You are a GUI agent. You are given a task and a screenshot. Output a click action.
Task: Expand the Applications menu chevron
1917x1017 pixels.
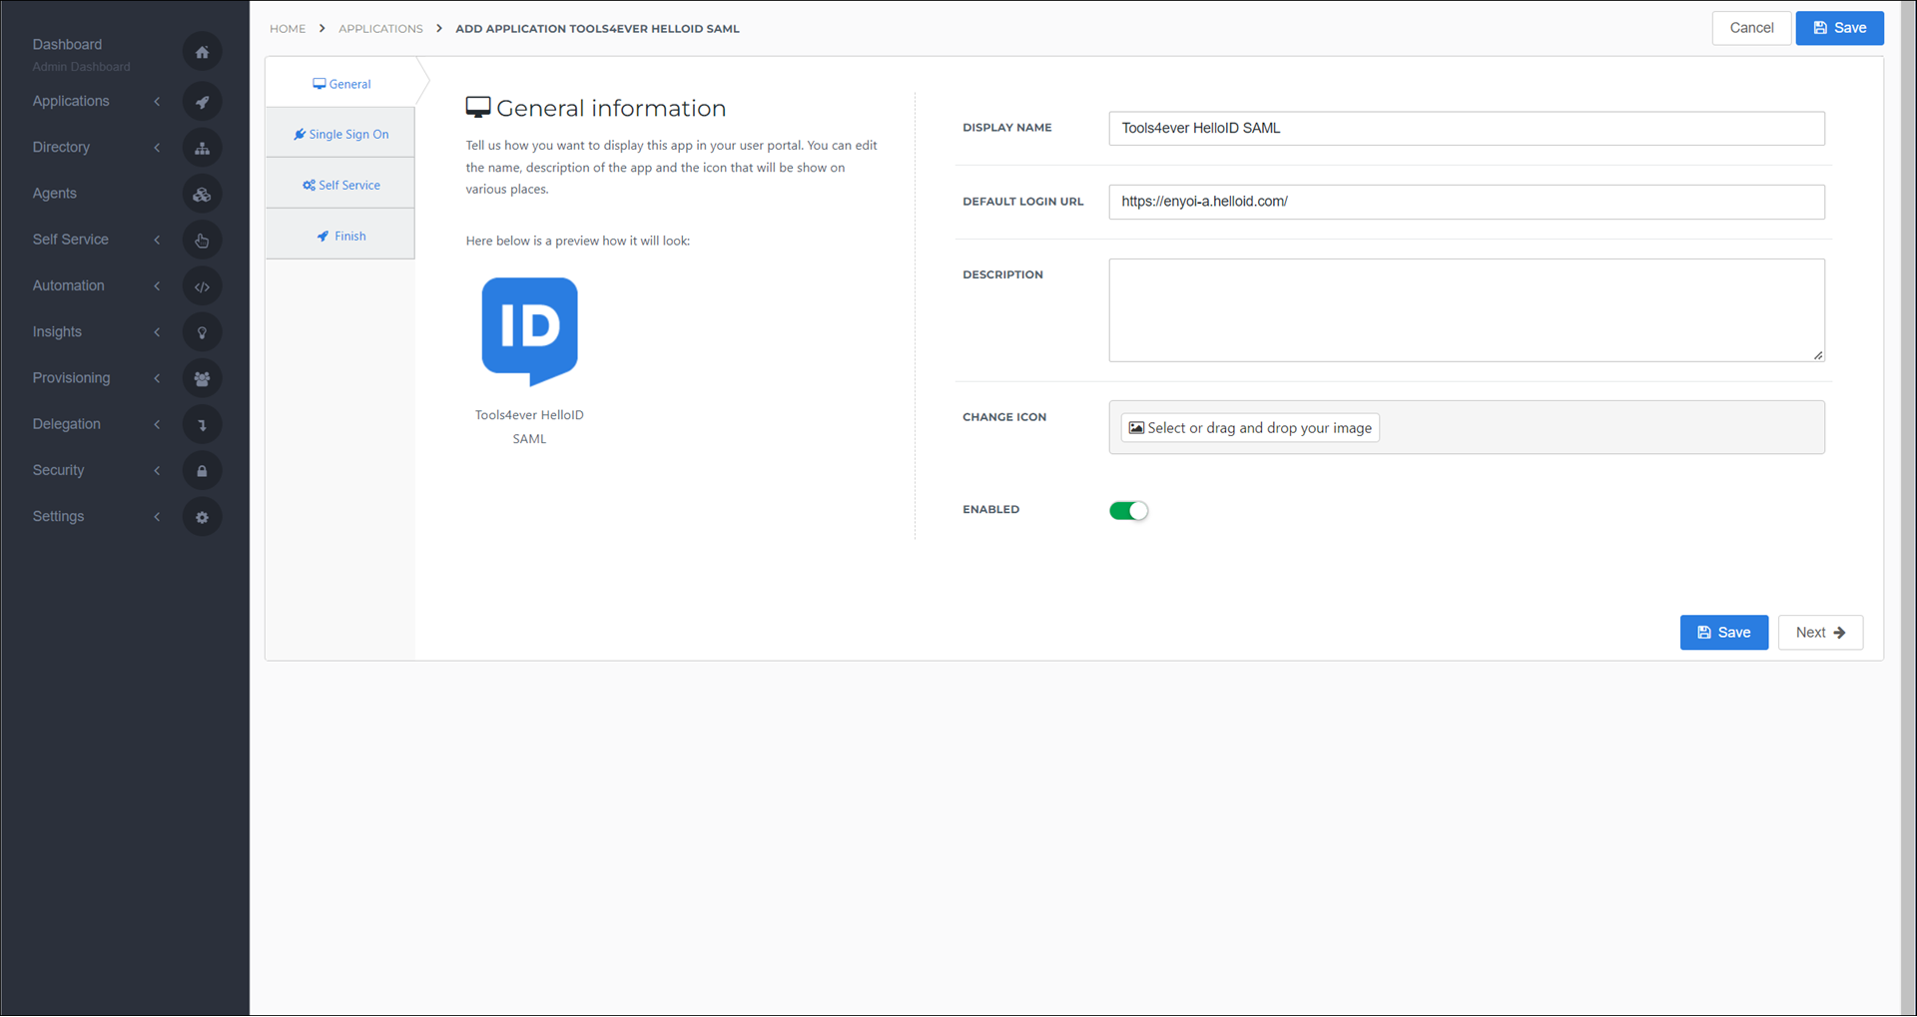point(157,102)
